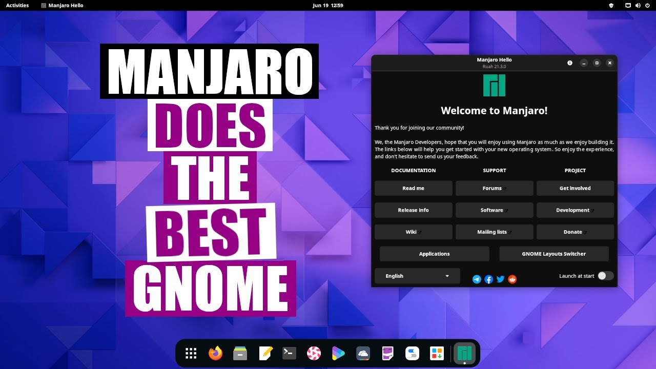Open the Forums link button

tap(495, 188)
